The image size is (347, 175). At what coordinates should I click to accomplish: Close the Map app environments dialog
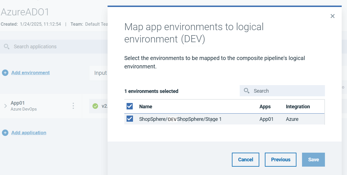[x=332, y=16]
